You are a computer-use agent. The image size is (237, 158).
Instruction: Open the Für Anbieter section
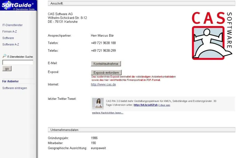click(x=11, y=81)
